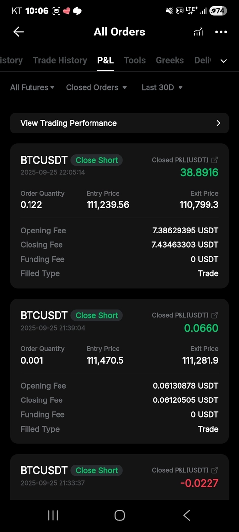Viewport: 239px width, 532px height.
Task: Tap the back arrow icon
Action: pos(18,32)
